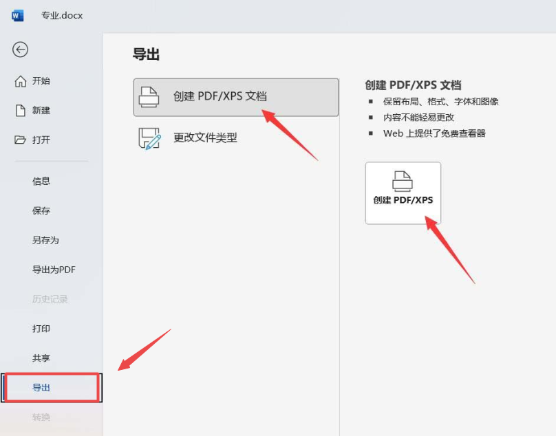556x436 pixels.
Task: Click the new document icon beside 新建
Action: (21, 111)
